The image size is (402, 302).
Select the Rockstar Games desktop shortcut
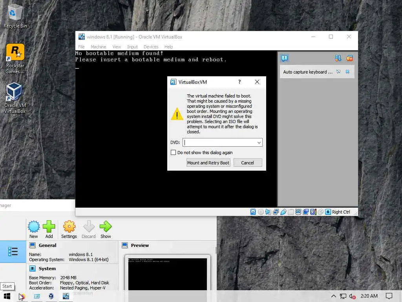(x=15, y=59)
